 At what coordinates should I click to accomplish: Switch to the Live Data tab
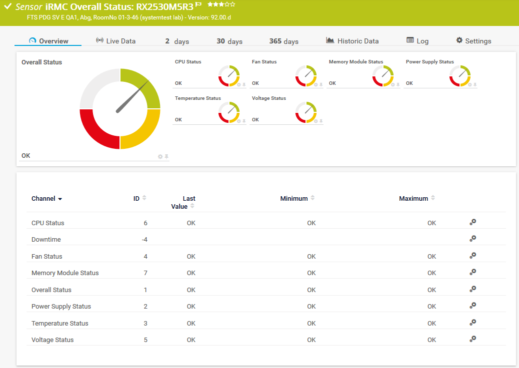pyautogui.click(x=115, y=41)
